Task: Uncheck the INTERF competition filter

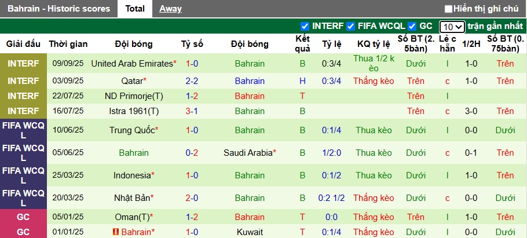Action: click(305, 26)
